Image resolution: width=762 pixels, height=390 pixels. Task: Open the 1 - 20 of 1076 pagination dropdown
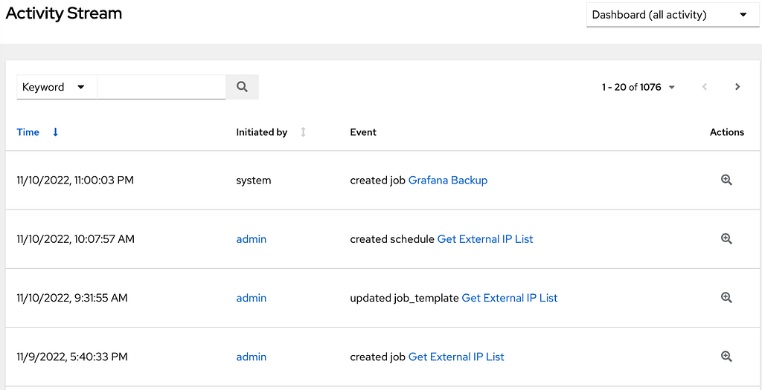(638, 88)
